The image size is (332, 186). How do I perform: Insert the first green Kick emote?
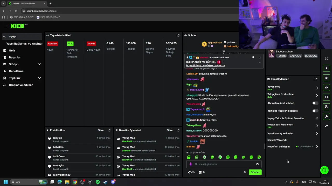click(189, 157)
